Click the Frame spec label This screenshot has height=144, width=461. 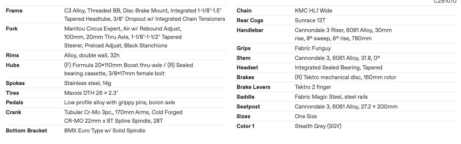pos(14,11)
